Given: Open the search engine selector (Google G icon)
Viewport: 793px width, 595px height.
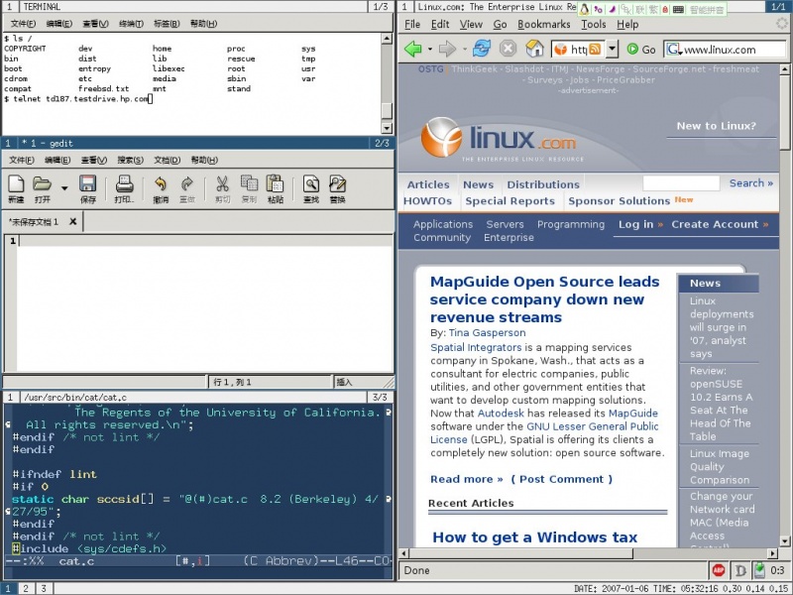Looking at the screenshot, I should tap(675, 49).
